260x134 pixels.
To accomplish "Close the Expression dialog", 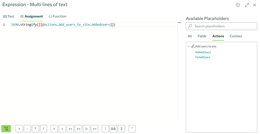I will pyautogui.click(x=255, y=5).
